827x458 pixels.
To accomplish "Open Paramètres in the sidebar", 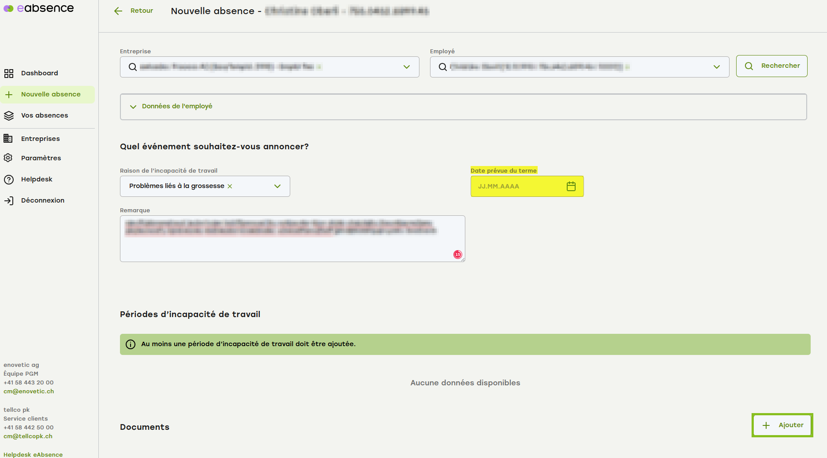I will tap(41, 158).
